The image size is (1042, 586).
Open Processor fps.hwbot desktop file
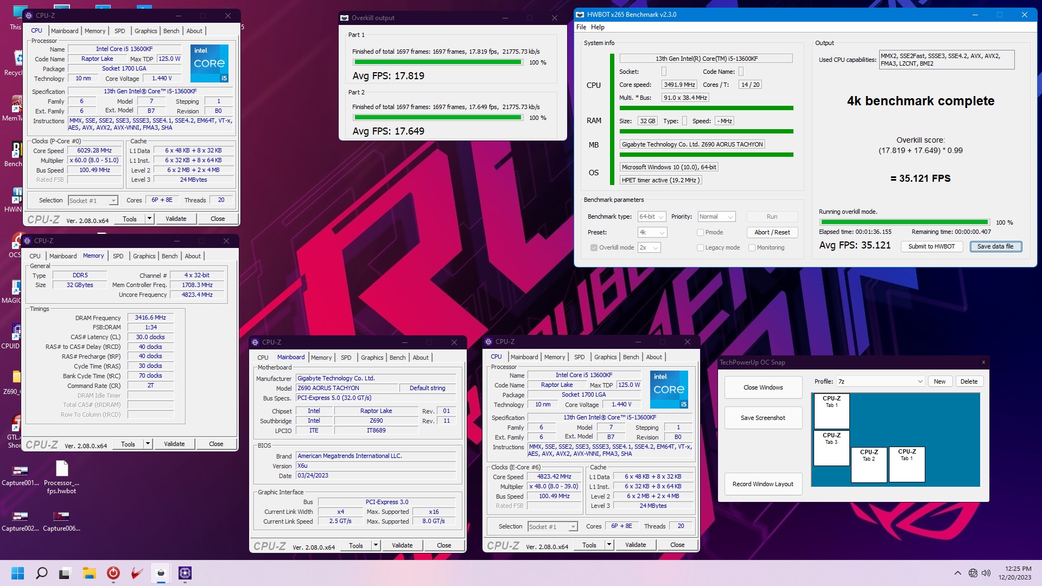point(61,477)
